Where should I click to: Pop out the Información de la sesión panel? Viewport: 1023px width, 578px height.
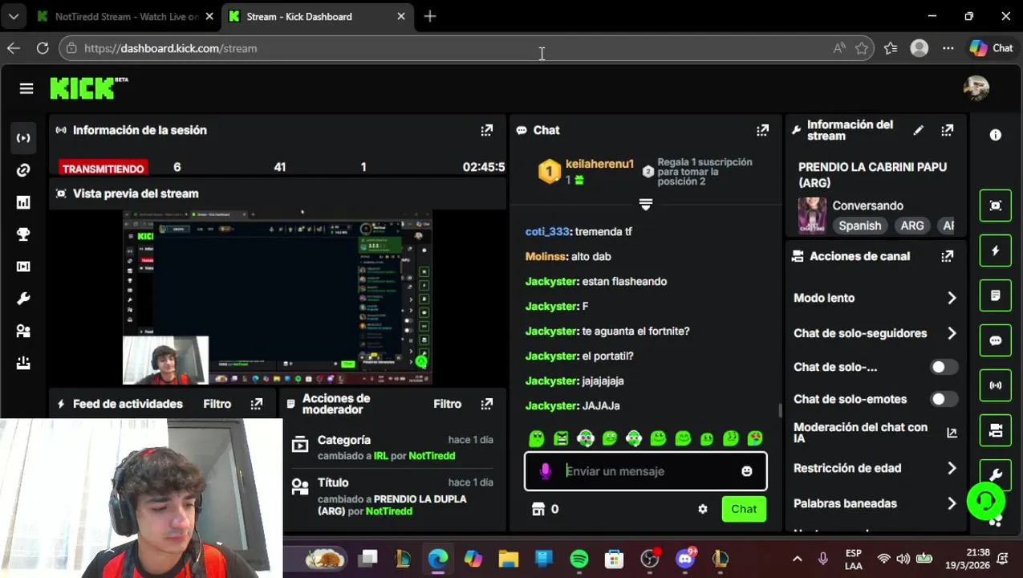click(487, 130)
